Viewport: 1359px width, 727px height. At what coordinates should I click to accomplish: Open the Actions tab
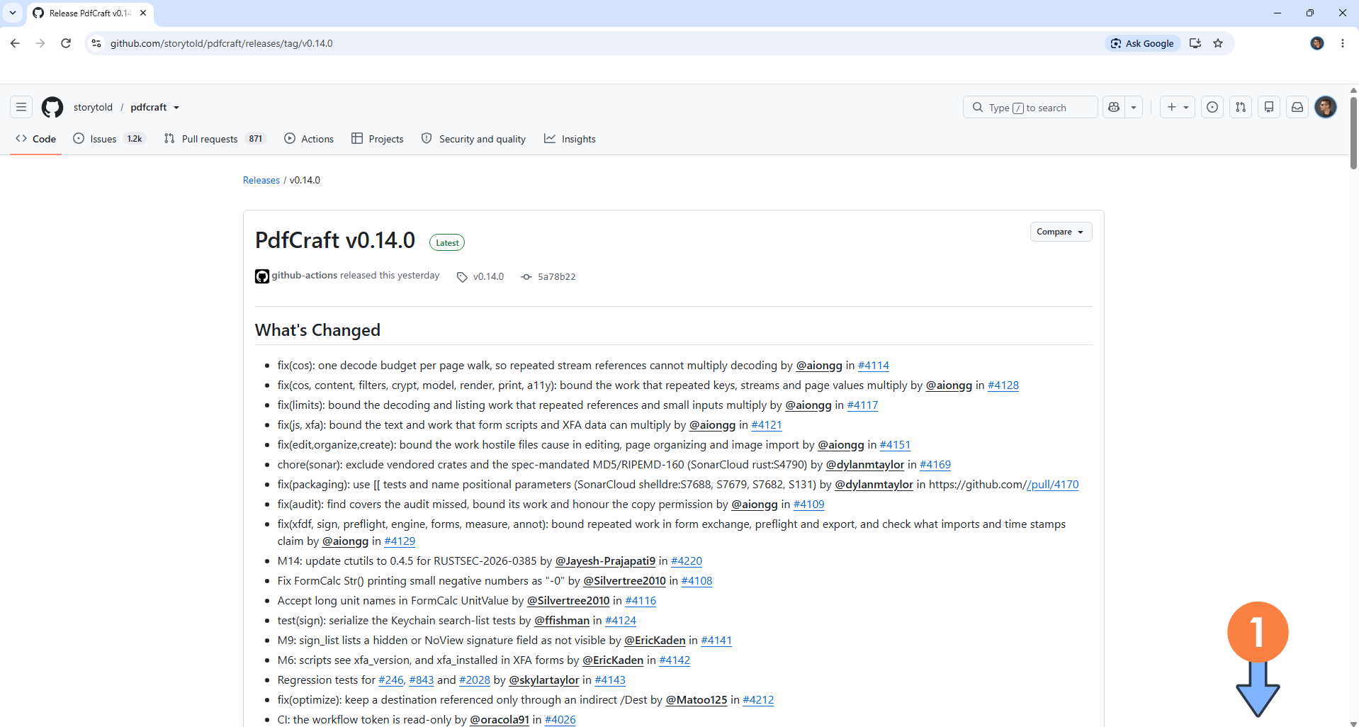[x=309, y=139]
